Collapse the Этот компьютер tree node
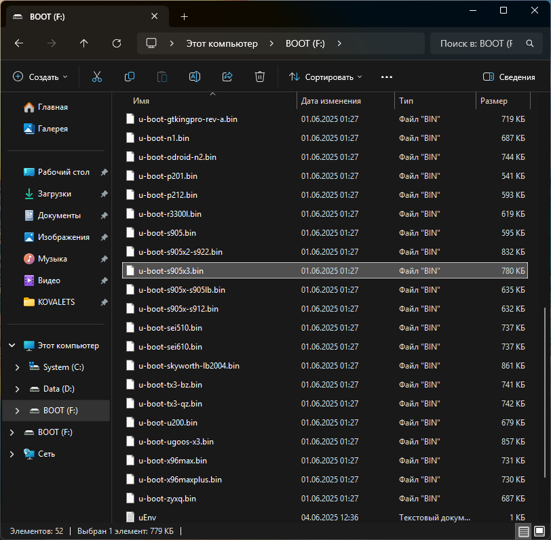 12,346
